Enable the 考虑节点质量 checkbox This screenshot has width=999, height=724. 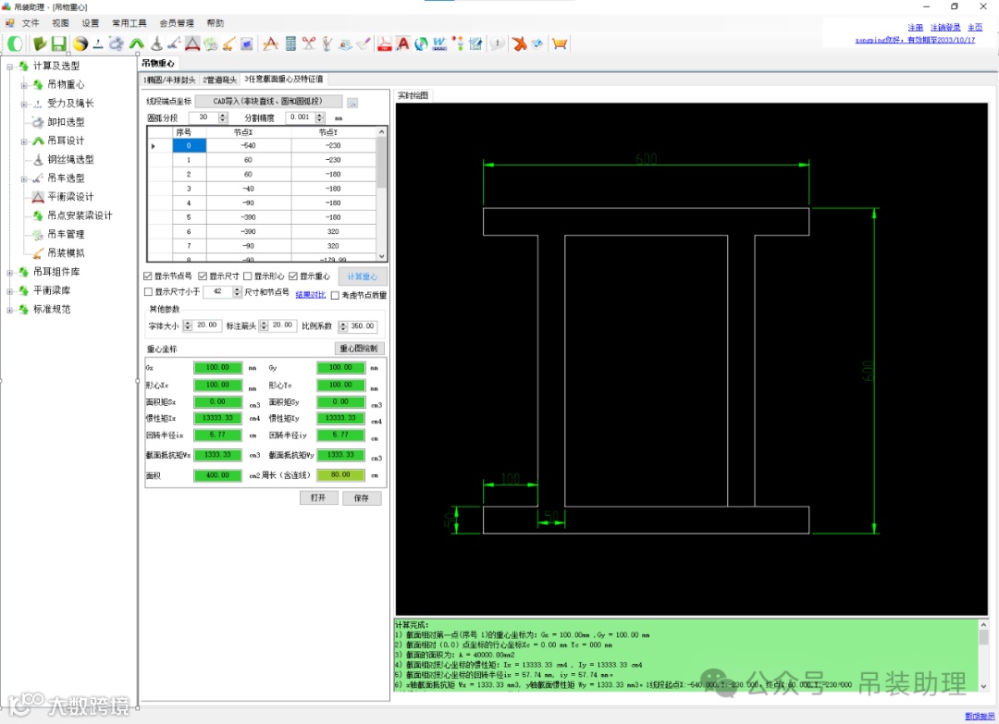(336, 295)
